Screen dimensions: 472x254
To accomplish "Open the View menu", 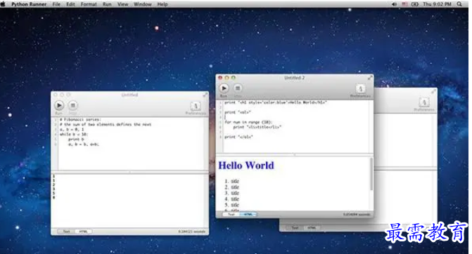I will [x=122, y=4].
